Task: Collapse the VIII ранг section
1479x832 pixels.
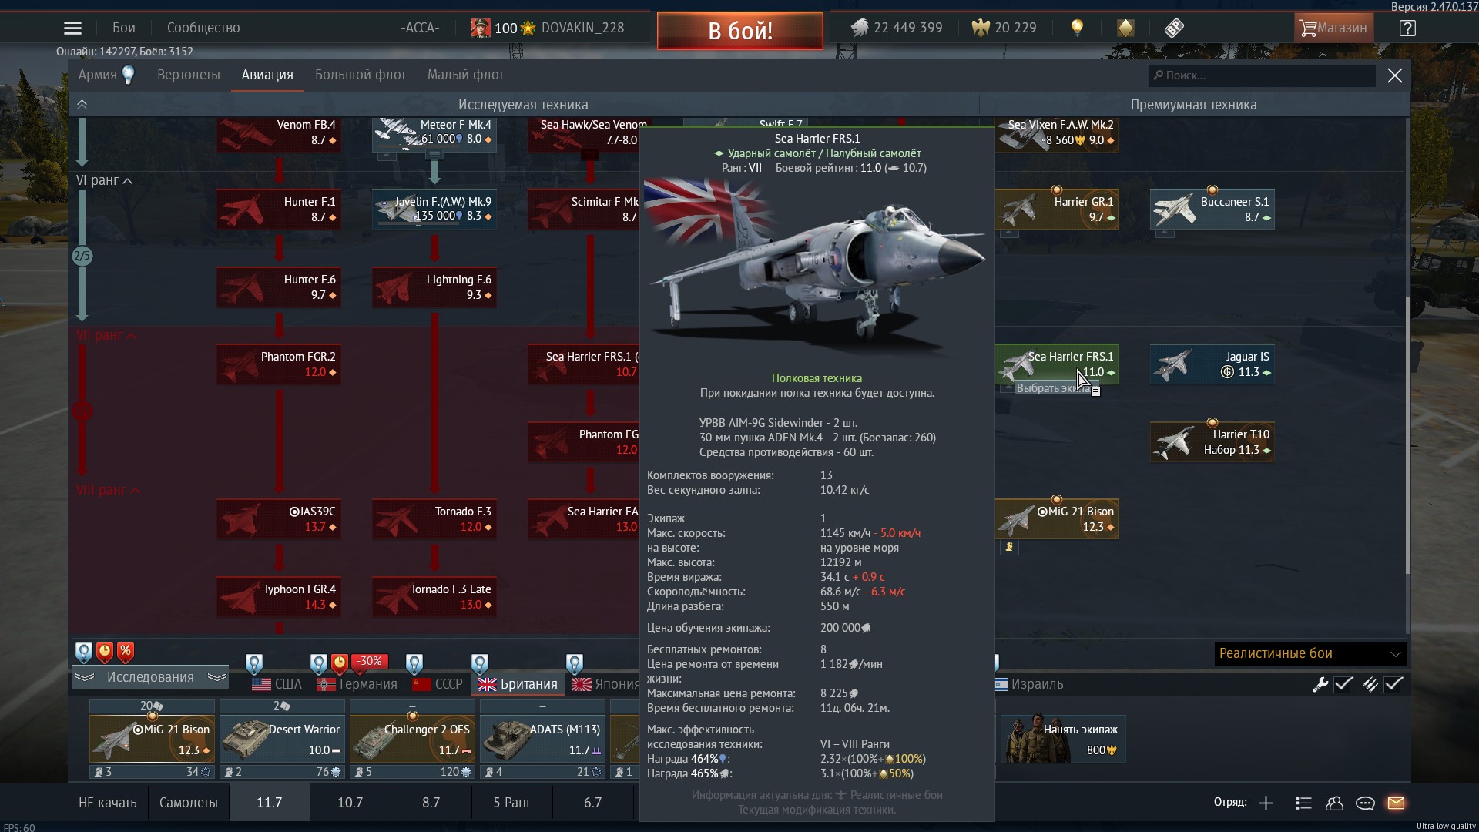Action: [109, 490]
